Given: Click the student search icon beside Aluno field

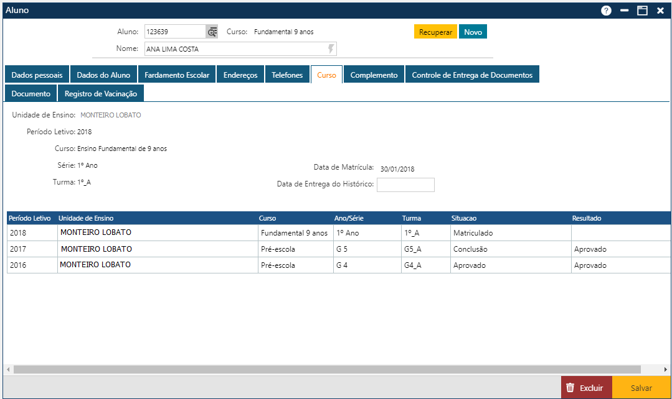Looking at the screenshot, I should click(212, 32).
